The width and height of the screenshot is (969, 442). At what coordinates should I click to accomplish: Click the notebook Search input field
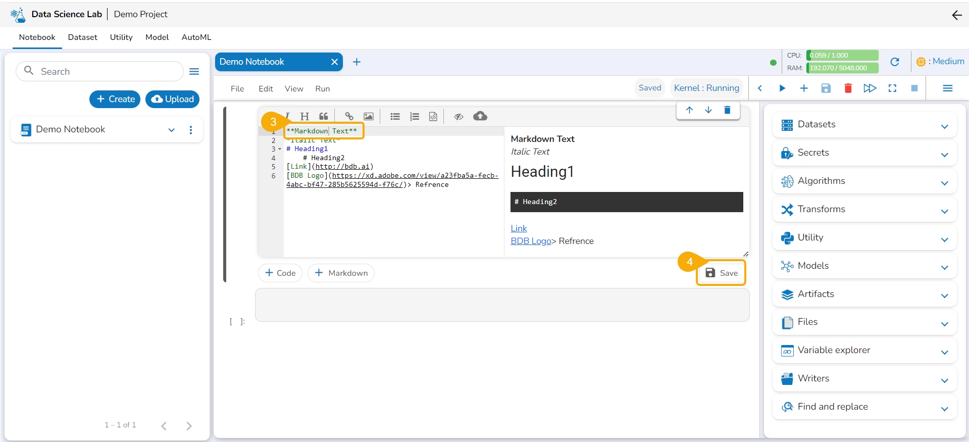pyautogui.click(x=106, y=72)
